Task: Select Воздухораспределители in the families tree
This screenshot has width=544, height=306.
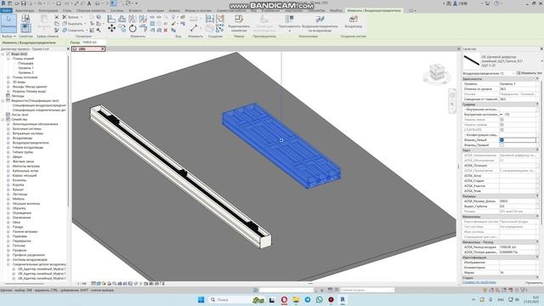Action: (x=31, y=143)
